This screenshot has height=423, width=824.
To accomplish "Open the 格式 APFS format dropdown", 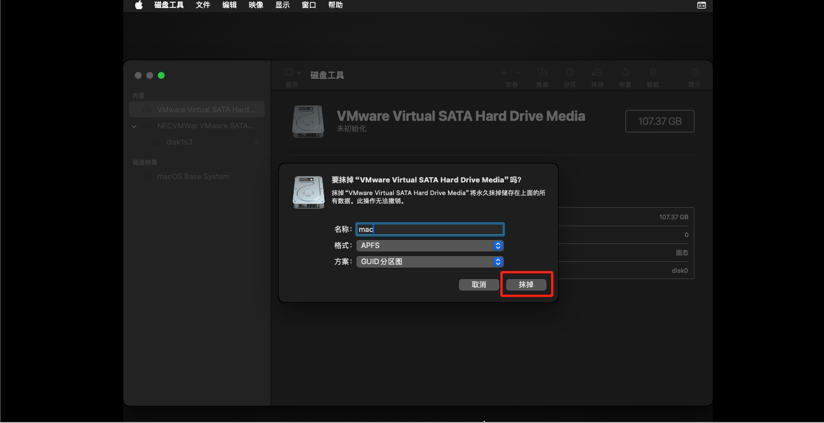I will pos(430,246).
